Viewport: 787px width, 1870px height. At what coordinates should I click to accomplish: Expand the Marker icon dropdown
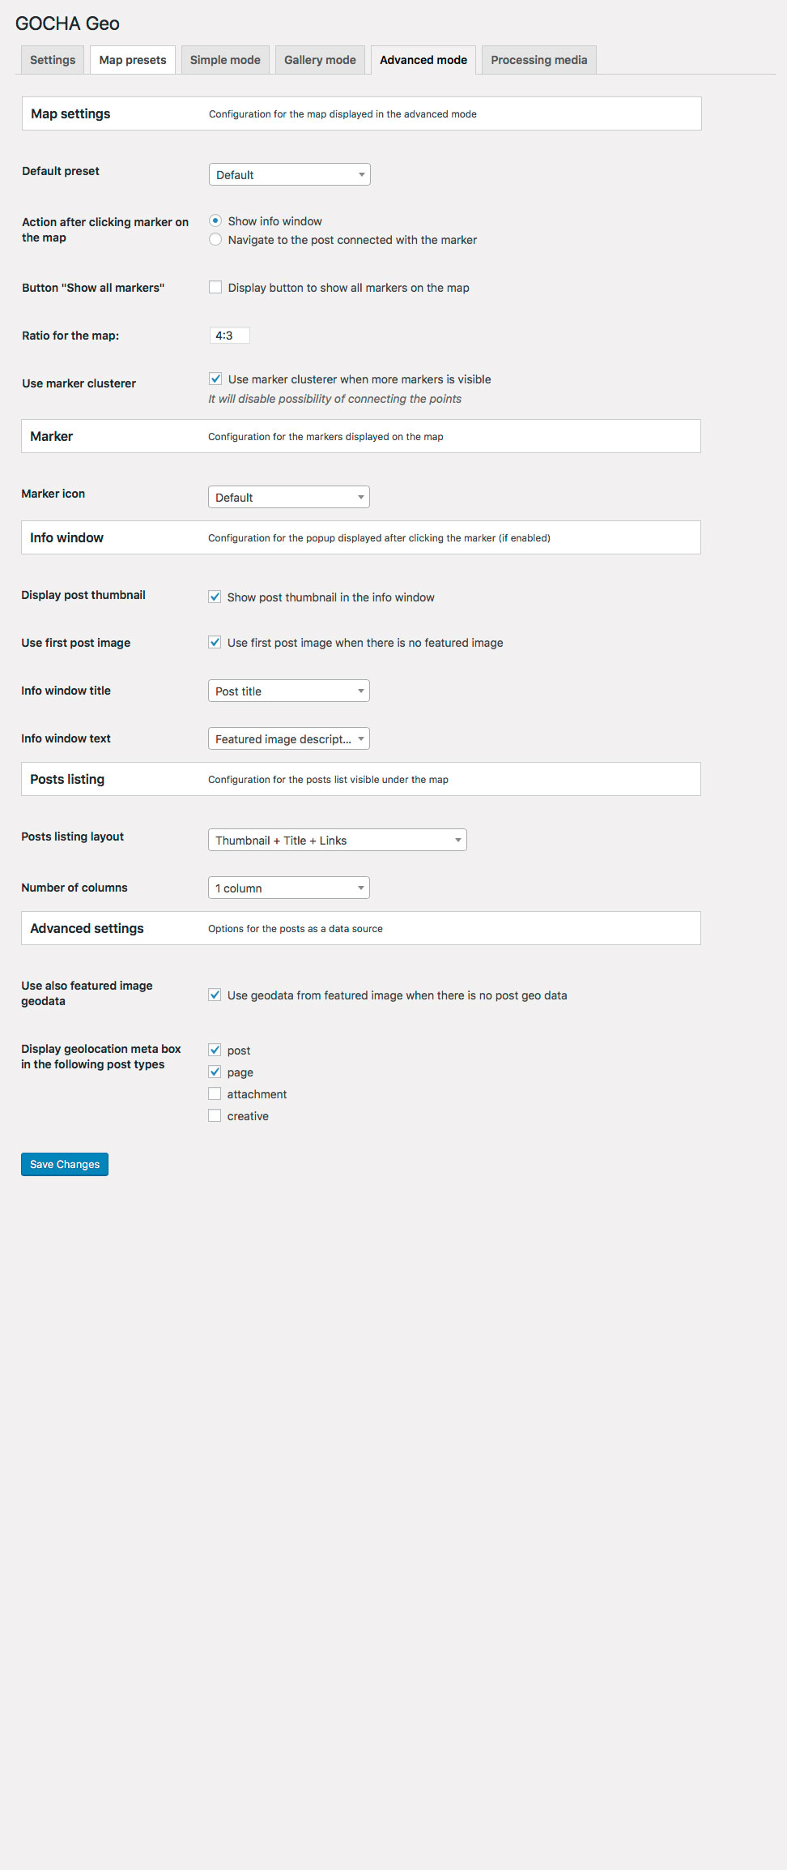pos(288,498)
